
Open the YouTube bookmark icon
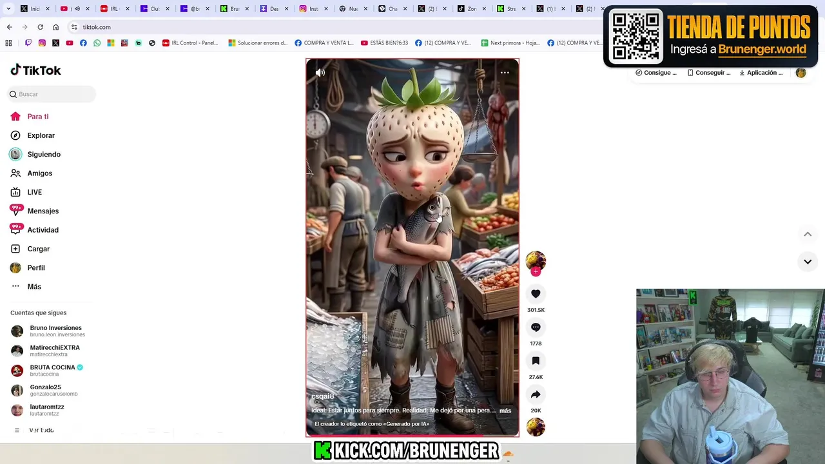tap(70, 43)
